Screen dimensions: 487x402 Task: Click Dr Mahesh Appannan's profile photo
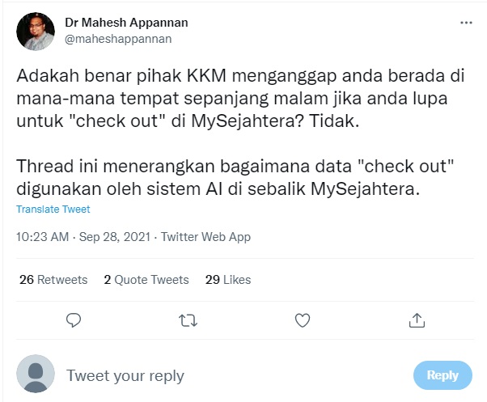[x=35, y=31]
